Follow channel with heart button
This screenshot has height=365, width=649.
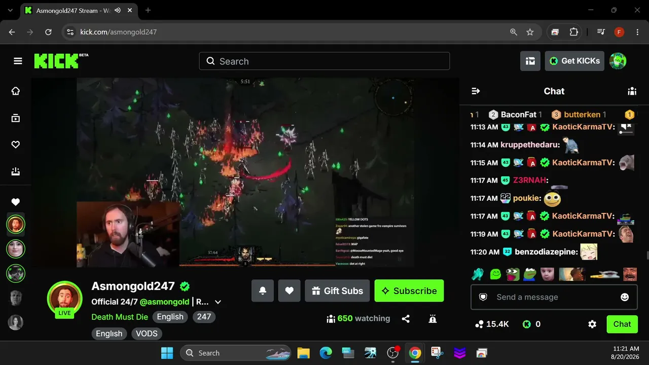pos(289,290)
